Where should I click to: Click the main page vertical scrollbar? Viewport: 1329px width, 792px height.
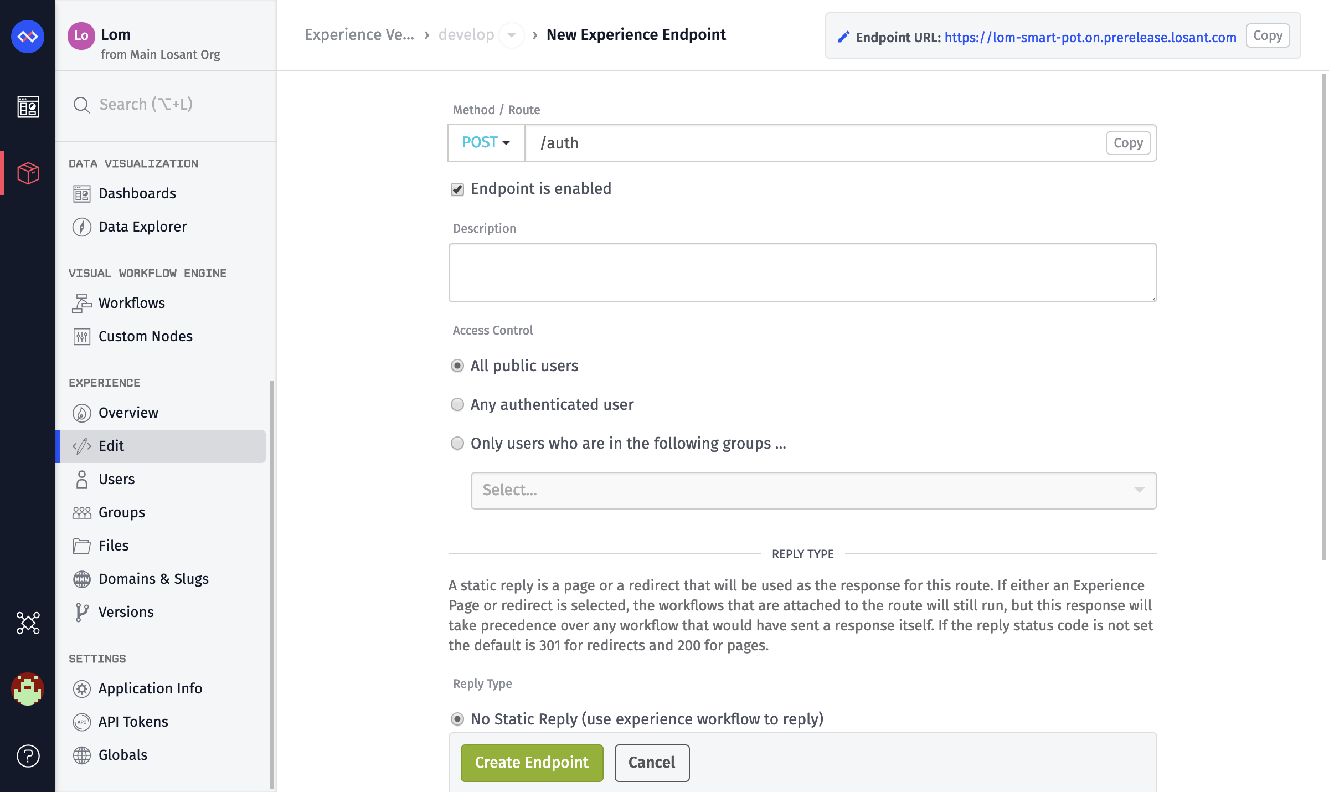1324,317
